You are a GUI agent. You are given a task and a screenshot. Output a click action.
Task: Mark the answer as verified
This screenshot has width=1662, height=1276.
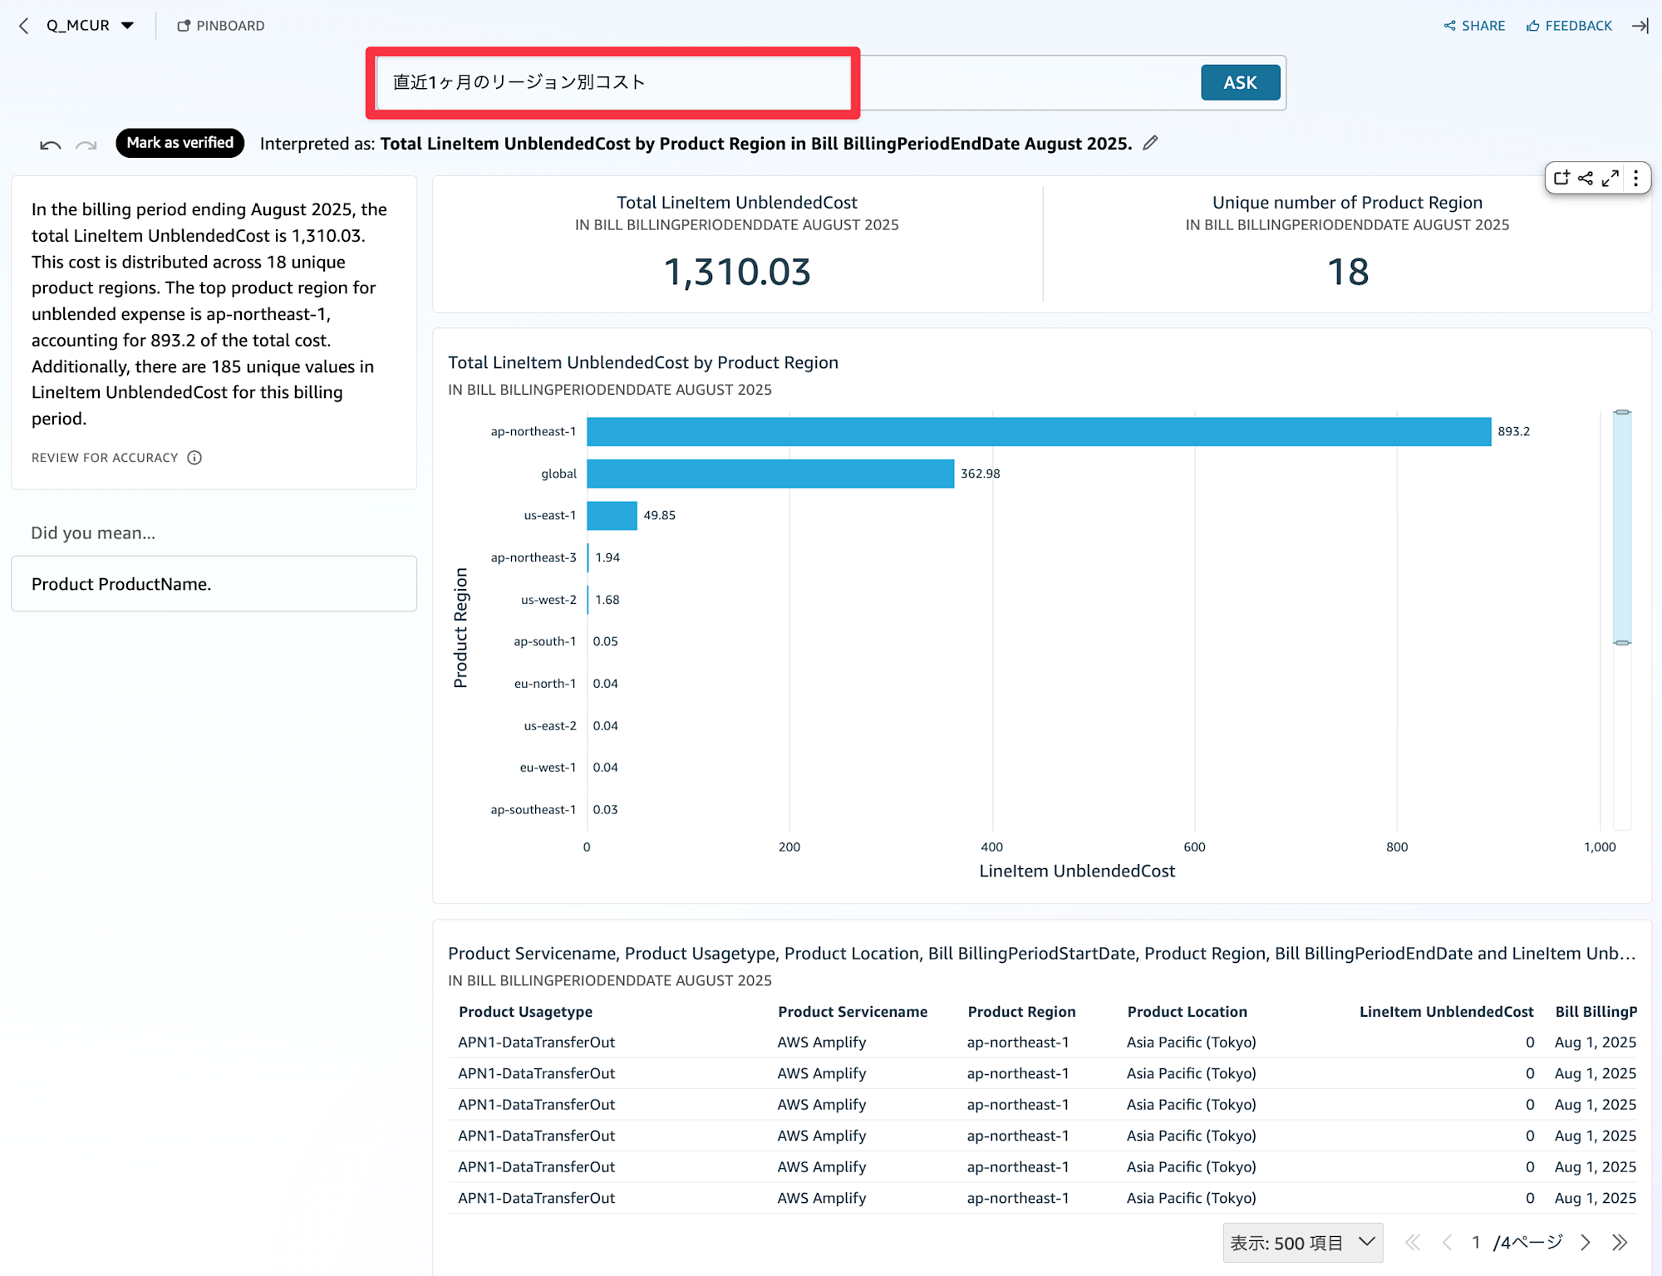point(179,143)
